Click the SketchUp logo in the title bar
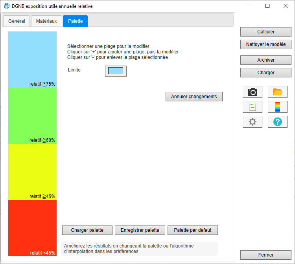 point(7,6)
